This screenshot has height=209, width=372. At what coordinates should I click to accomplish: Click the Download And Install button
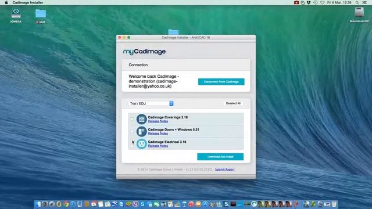point(220,157)
